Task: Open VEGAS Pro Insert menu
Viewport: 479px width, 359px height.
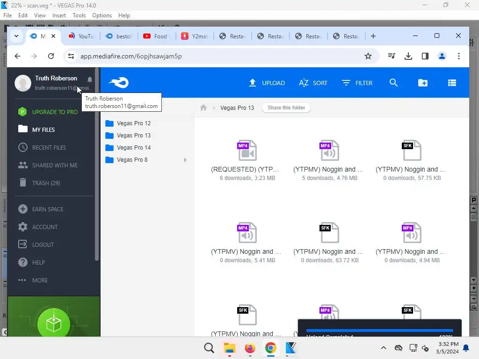Action: [59, 15]
